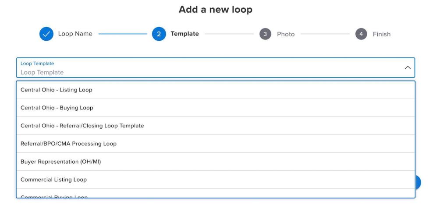Click the blue progress line after Loop Name
Viewport: 429px width, 204px height.
click(x=123, y=34)
